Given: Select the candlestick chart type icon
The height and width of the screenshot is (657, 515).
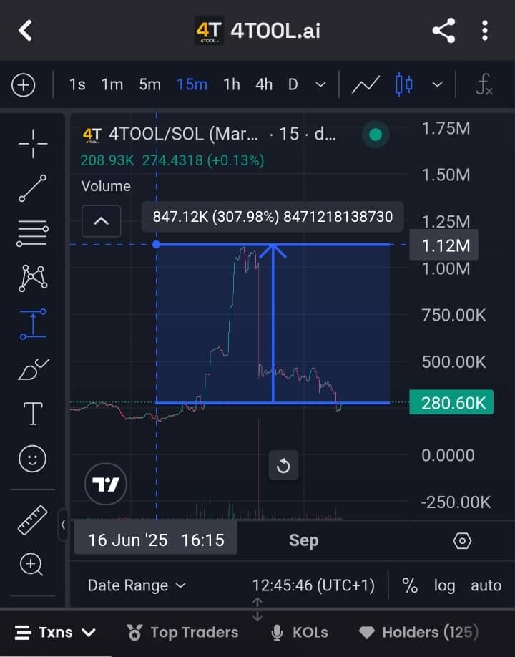Looking at the screenshot, I should 403,84.
